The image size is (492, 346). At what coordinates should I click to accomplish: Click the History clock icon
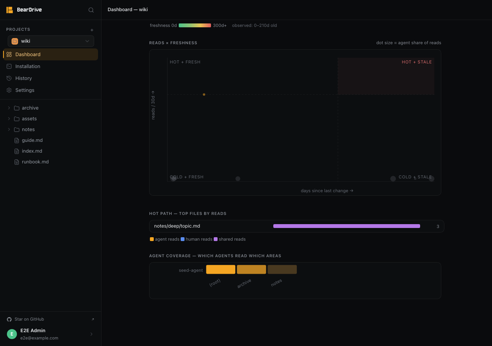(9, 78)
